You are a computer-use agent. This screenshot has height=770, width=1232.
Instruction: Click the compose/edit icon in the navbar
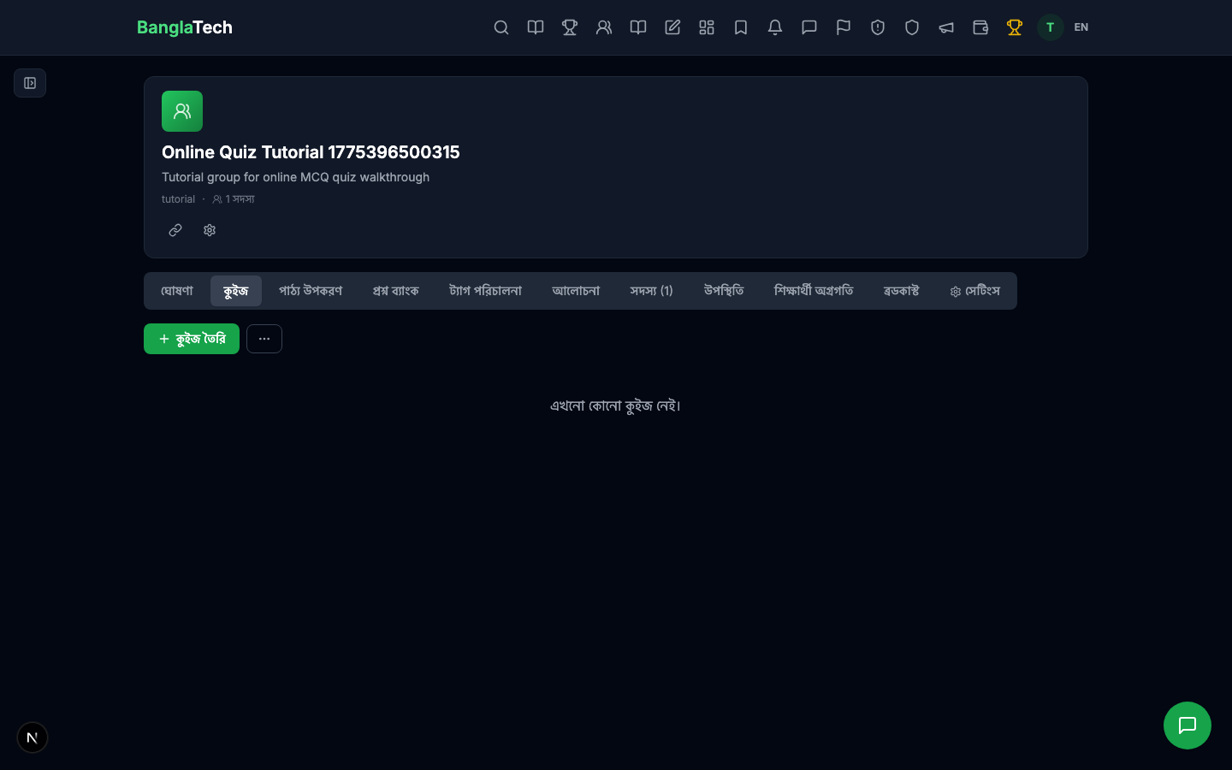pyautogui.click(x=672, y=27)
